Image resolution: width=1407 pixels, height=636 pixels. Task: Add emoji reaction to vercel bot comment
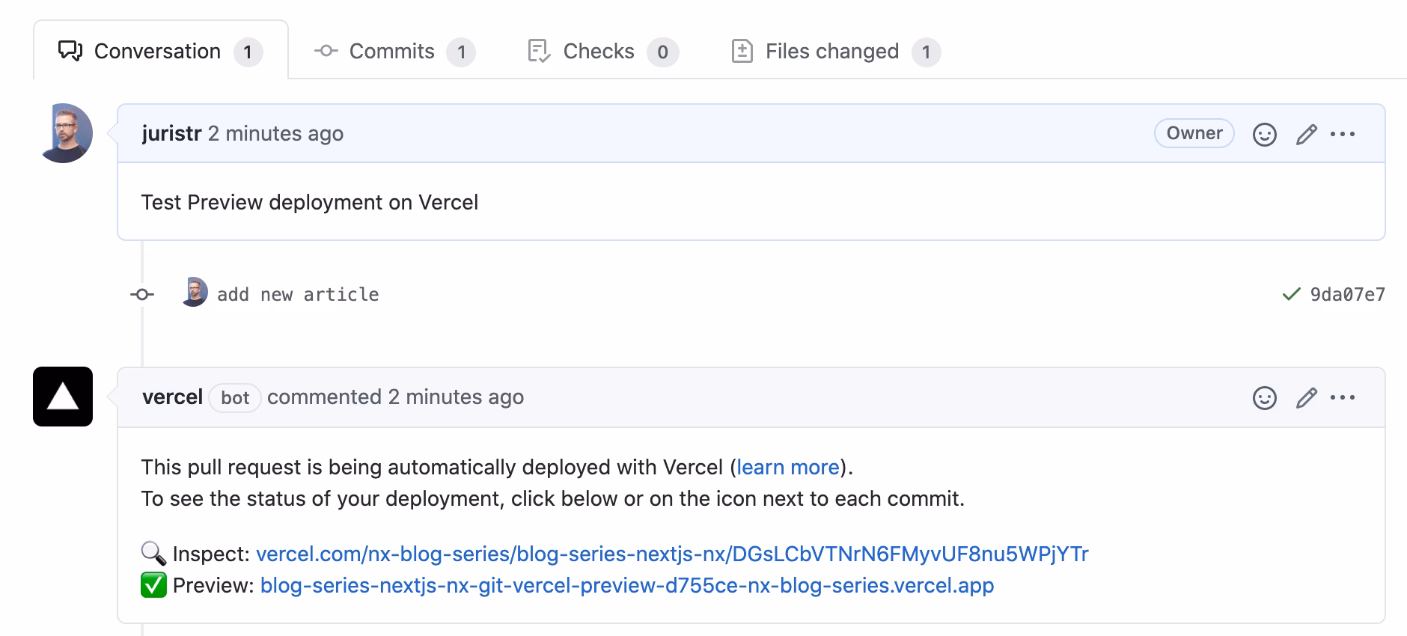point(1264,398)
